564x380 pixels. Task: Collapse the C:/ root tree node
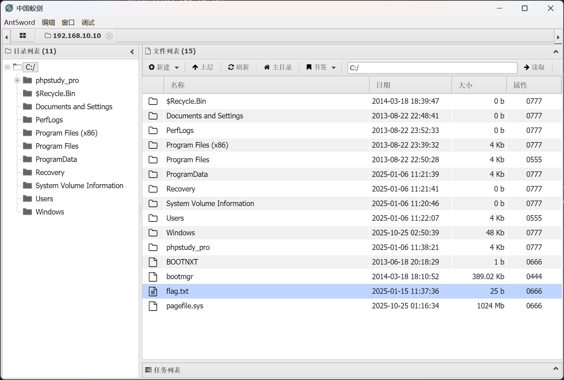coord(7,67)
